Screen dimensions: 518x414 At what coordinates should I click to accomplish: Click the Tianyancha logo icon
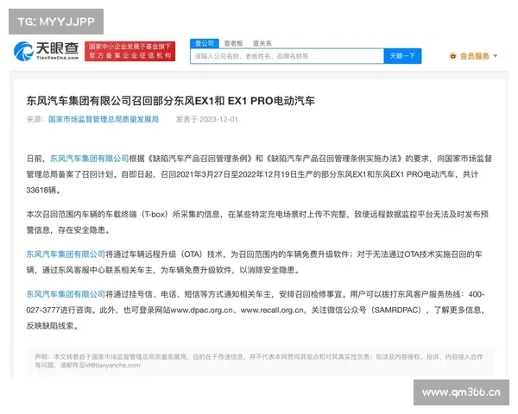[23, 52]
